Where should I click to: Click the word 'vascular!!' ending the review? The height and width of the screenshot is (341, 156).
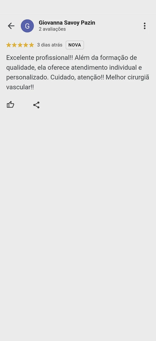click(20, 87)
